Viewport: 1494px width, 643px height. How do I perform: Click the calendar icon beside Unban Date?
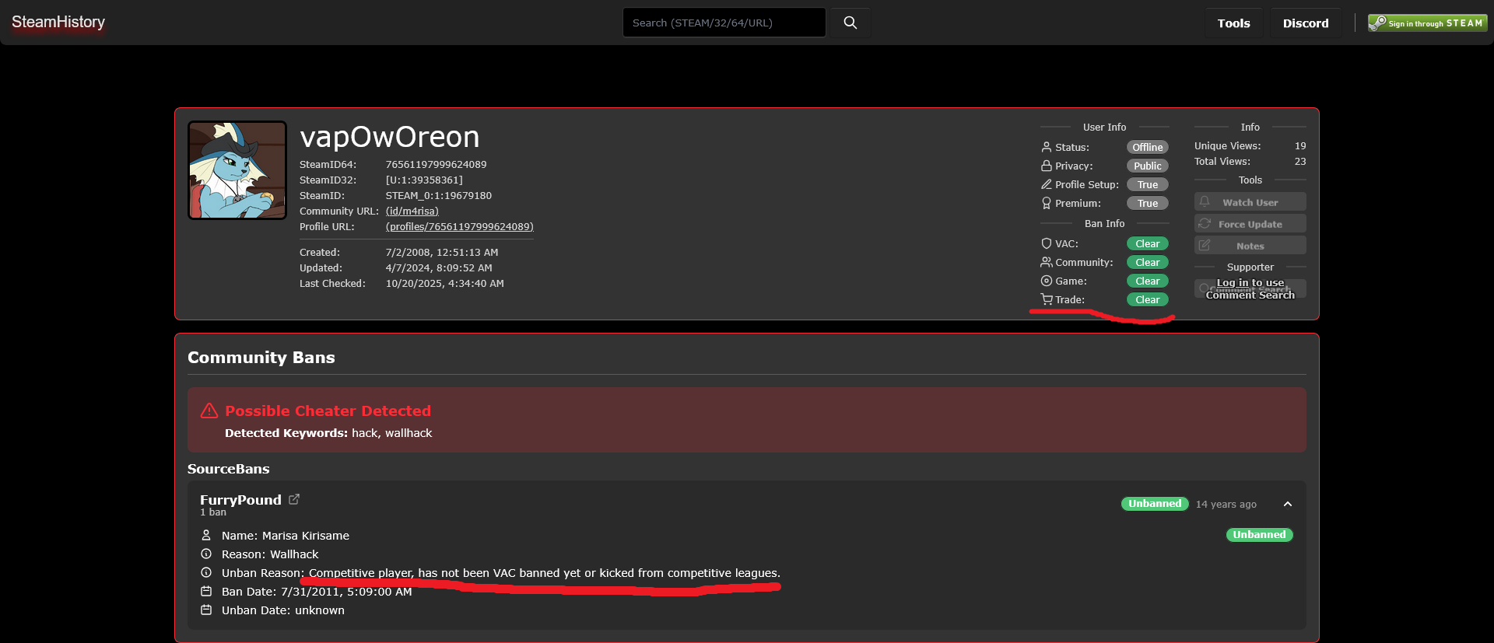pos(206,610)
